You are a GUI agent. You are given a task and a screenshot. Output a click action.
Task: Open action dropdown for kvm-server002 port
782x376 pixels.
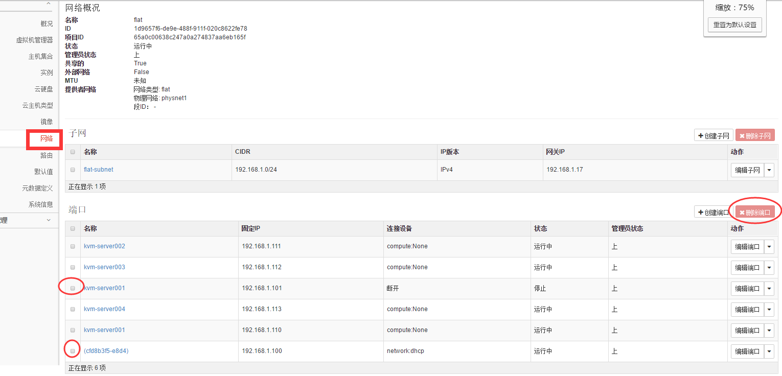769,247
